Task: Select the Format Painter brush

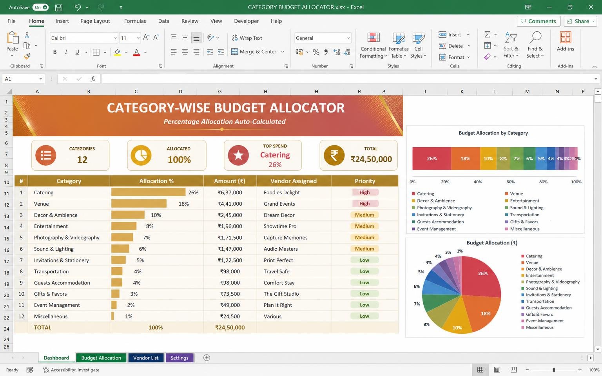Action: [27, 56]
